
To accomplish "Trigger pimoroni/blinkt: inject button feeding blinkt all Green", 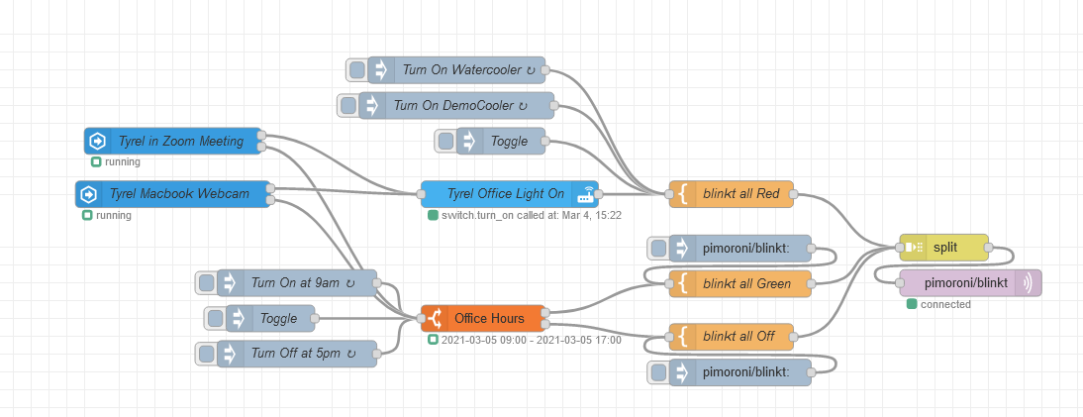I will coord(659,248).
